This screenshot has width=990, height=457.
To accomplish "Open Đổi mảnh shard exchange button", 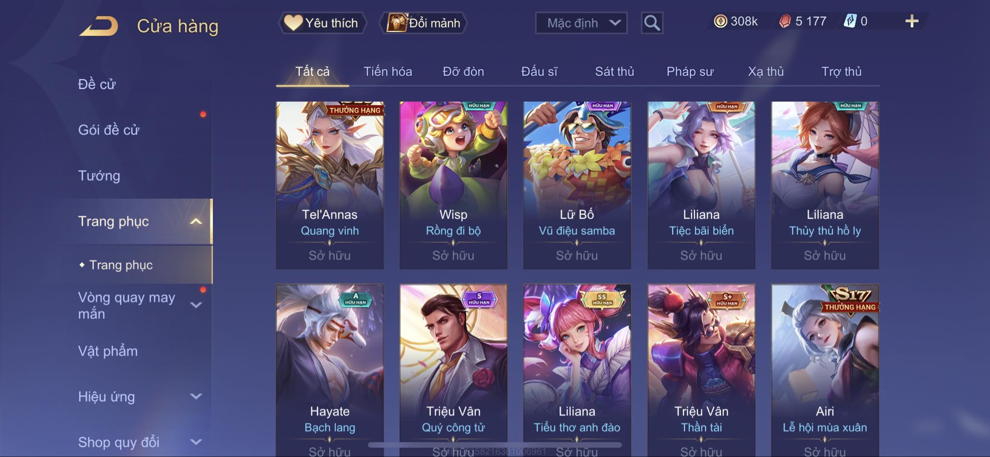I will pyautogui.click(x=423, y=23).
